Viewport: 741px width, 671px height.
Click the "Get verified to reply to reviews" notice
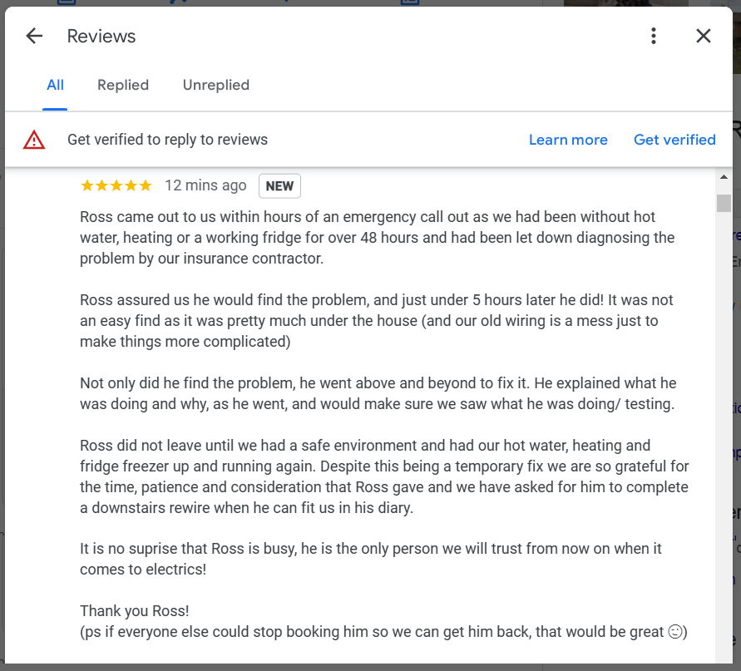coord(167,140)
